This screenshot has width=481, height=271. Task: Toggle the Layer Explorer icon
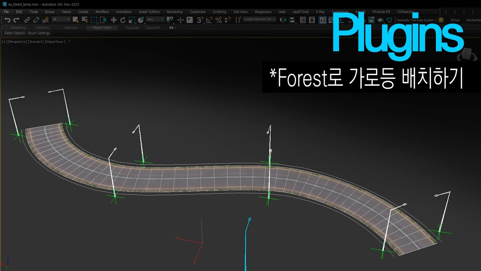[312, 20]
